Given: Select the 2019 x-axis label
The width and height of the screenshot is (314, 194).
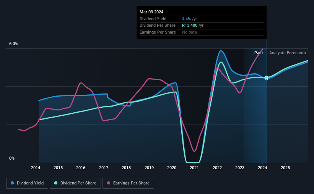Looking at the screenshot, I should (x=149, y=168).
